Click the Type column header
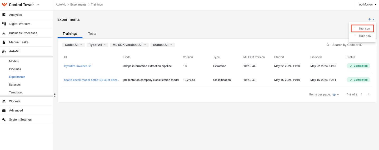This screenshot has height=150, width=379. point(216,57)
